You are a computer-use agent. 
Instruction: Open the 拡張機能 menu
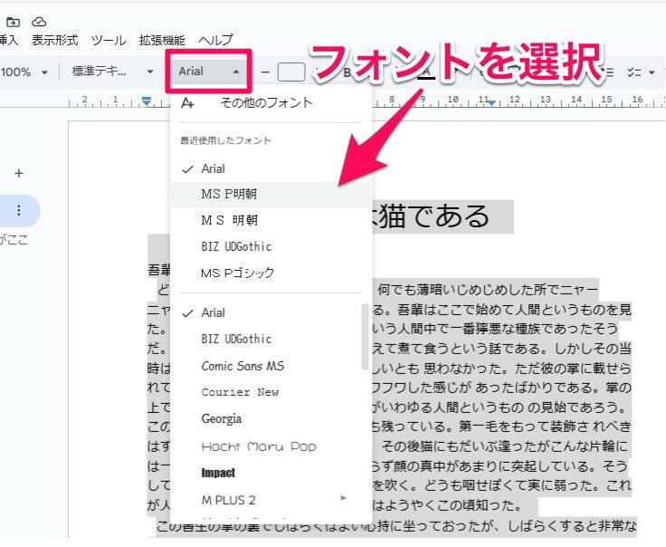162,41
